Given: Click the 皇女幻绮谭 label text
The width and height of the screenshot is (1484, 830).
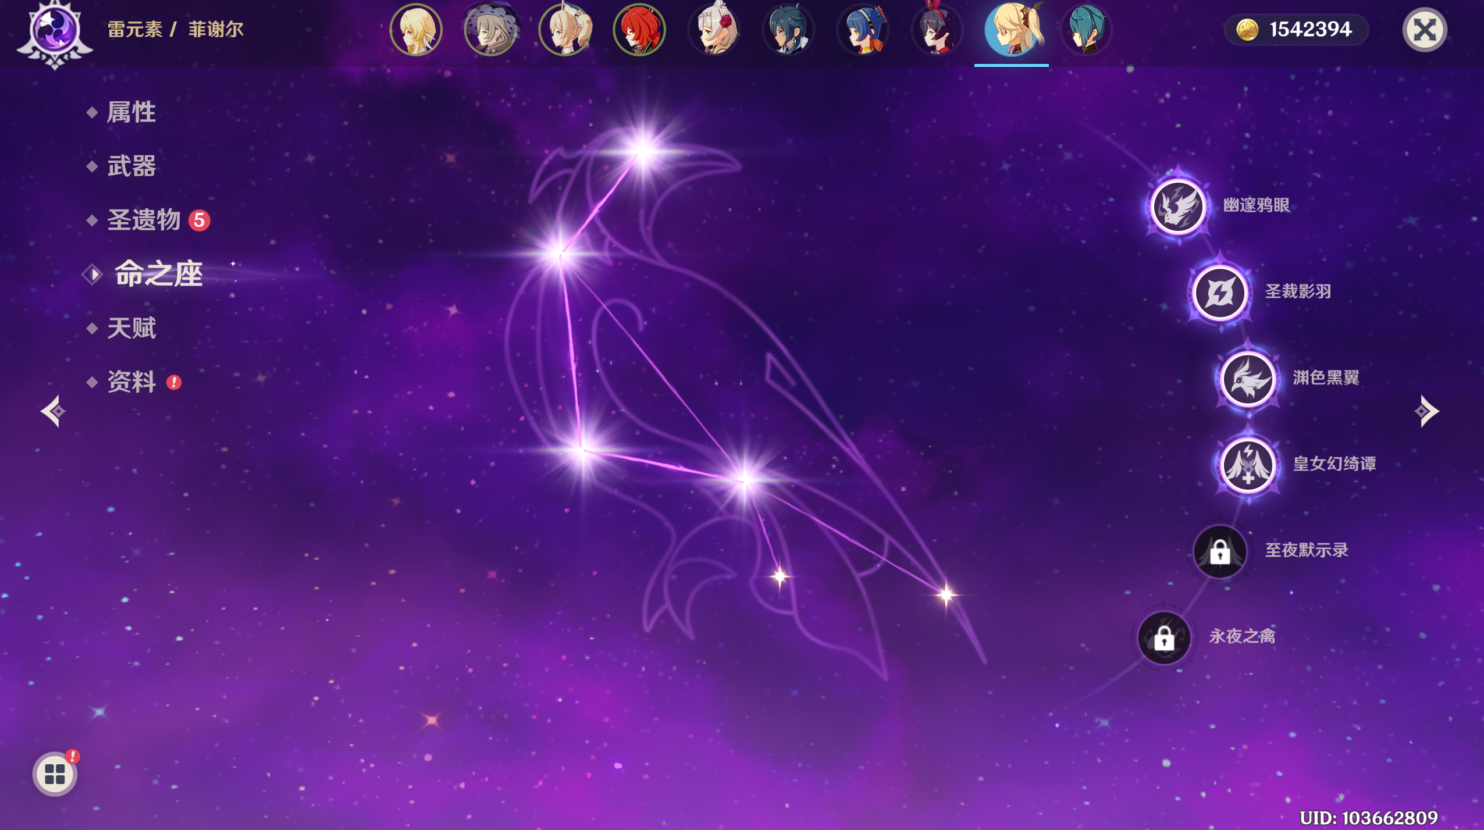Looking at the screenshot, I should pyautogui.click(x=1334, y=464).
